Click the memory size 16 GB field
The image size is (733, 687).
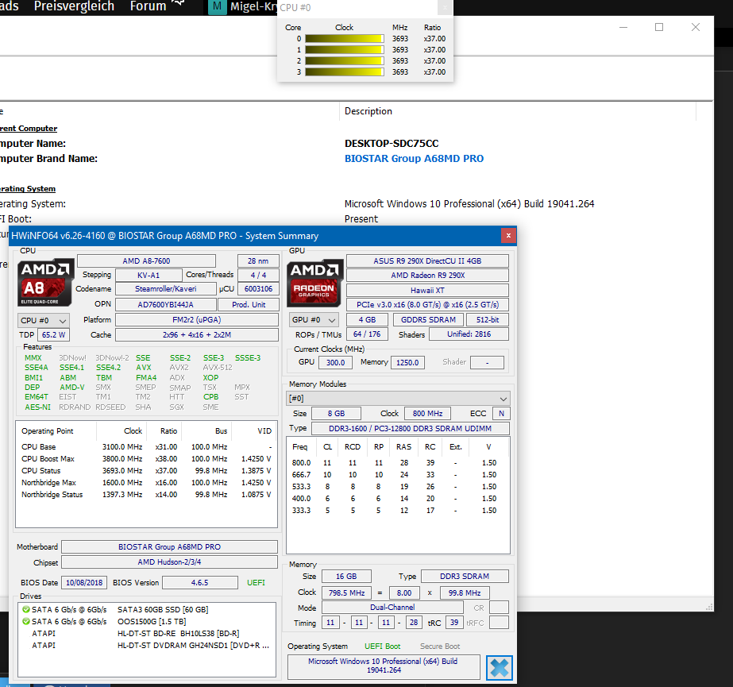(346, 577)
